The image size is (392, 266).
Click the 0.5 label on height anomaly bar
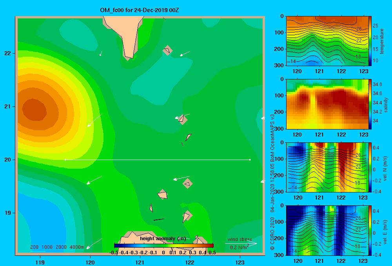tap(212, 253)
